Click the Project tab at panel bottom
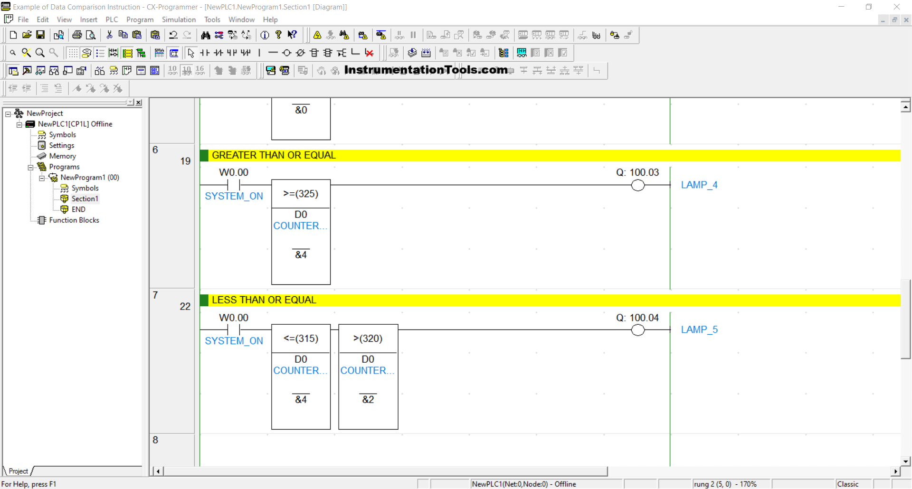Viewport: 912px width, 489px height. (18, 471)
